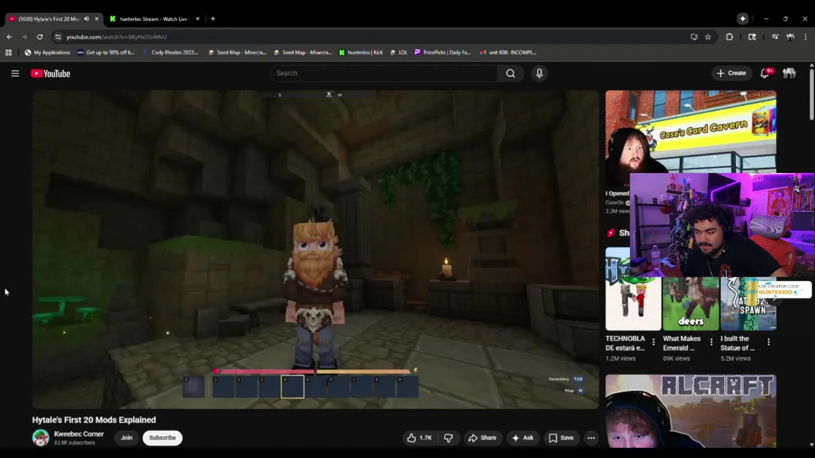The height and width of the screenshot is (458, 815).
Task: Open the Ask AI button
Action: click(522, 438)
